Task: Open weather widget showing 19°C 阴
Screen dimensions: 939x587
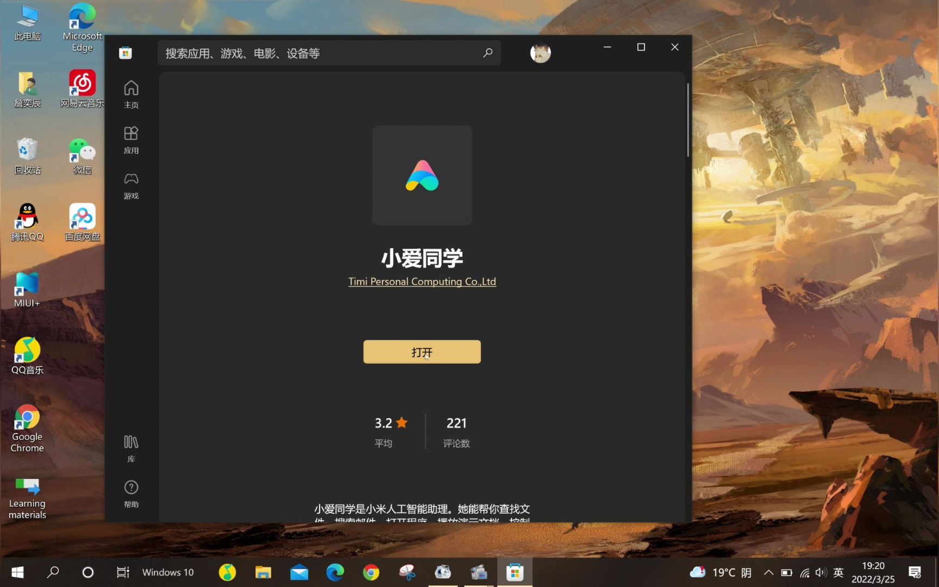Action: click(721, 572)
